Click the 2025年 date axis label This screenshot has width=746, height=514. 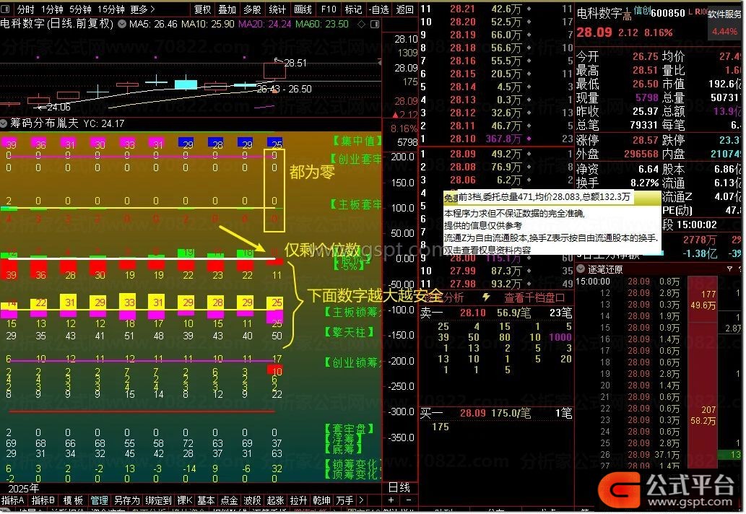click(23, 488)
